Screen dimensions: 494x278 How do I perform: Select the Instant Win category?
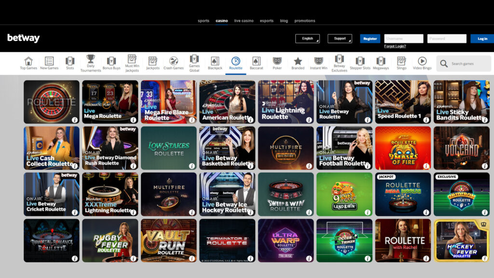click(x=318, y=63)
